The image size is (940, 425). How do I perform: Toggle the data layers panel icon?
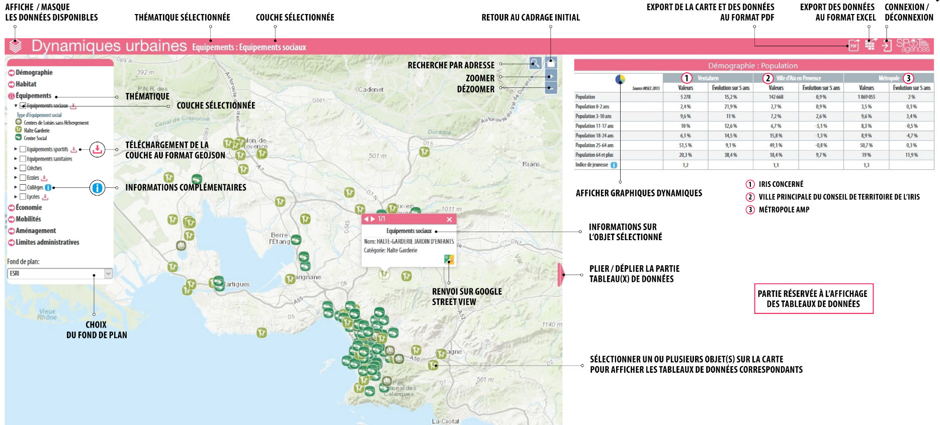[x=16, y=46]
